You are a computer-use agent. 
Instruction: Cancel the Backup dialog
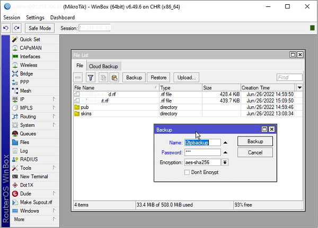[x=255, y=152]
